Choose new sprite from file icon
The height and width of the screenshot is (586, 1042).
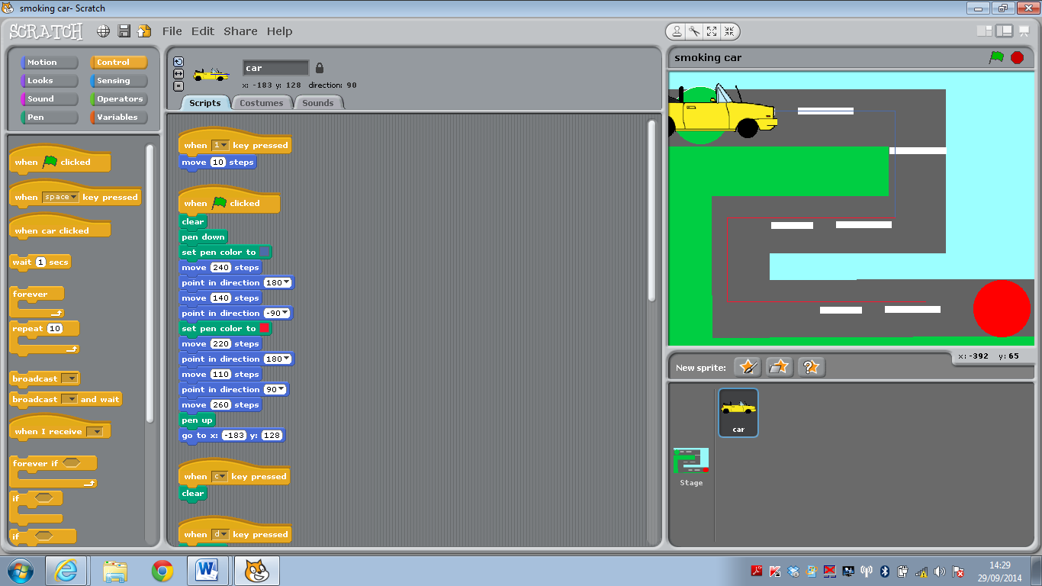[779, 367]
